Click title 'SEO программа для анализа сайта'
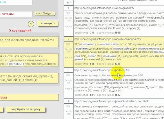The height and width of the screenshot is (119, 164). pos(119,44)
